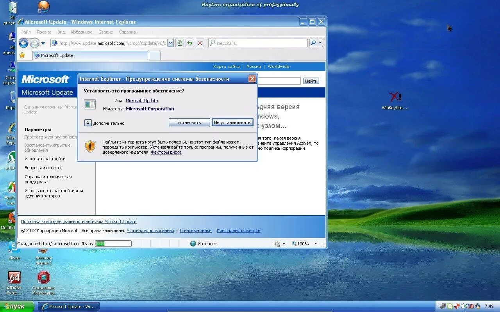Click the 7:49 system clock

(x=489, y=306)
